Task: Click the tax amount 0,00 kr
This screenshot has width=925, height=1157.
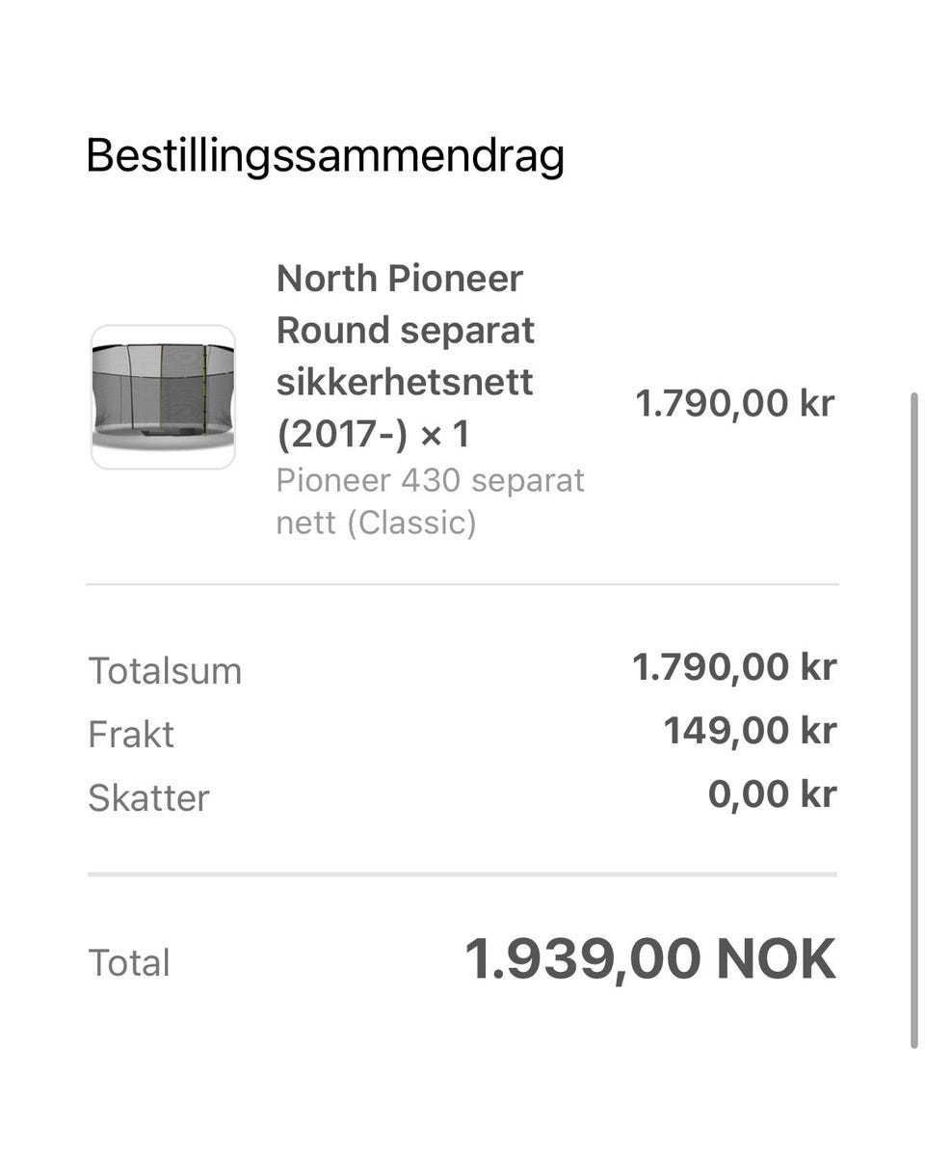Action: coord(772,794)
